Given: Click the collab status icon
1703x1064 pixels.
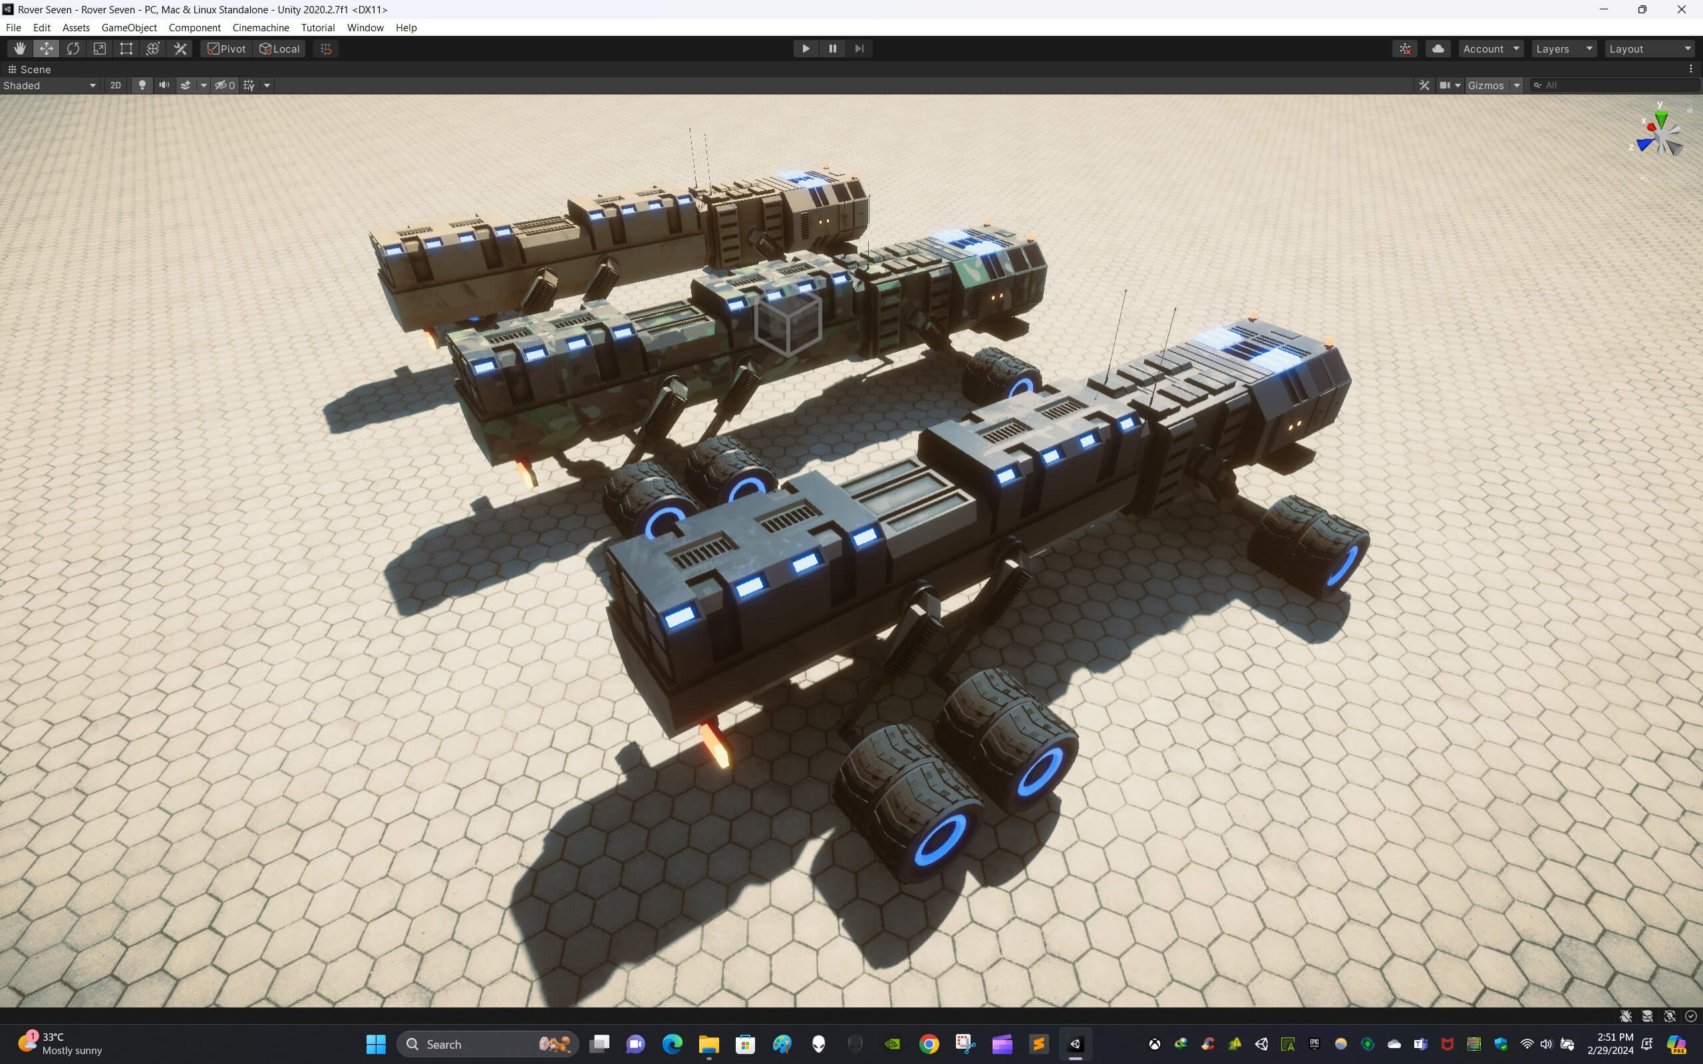Looking at the screenshot, I should (1404, 49).
